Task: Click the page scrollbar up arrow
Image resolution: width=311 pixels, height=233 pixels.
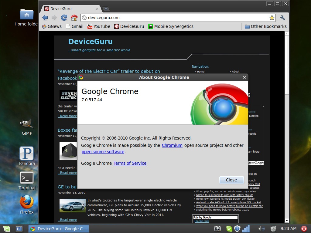Action: [x=287, y=34]
